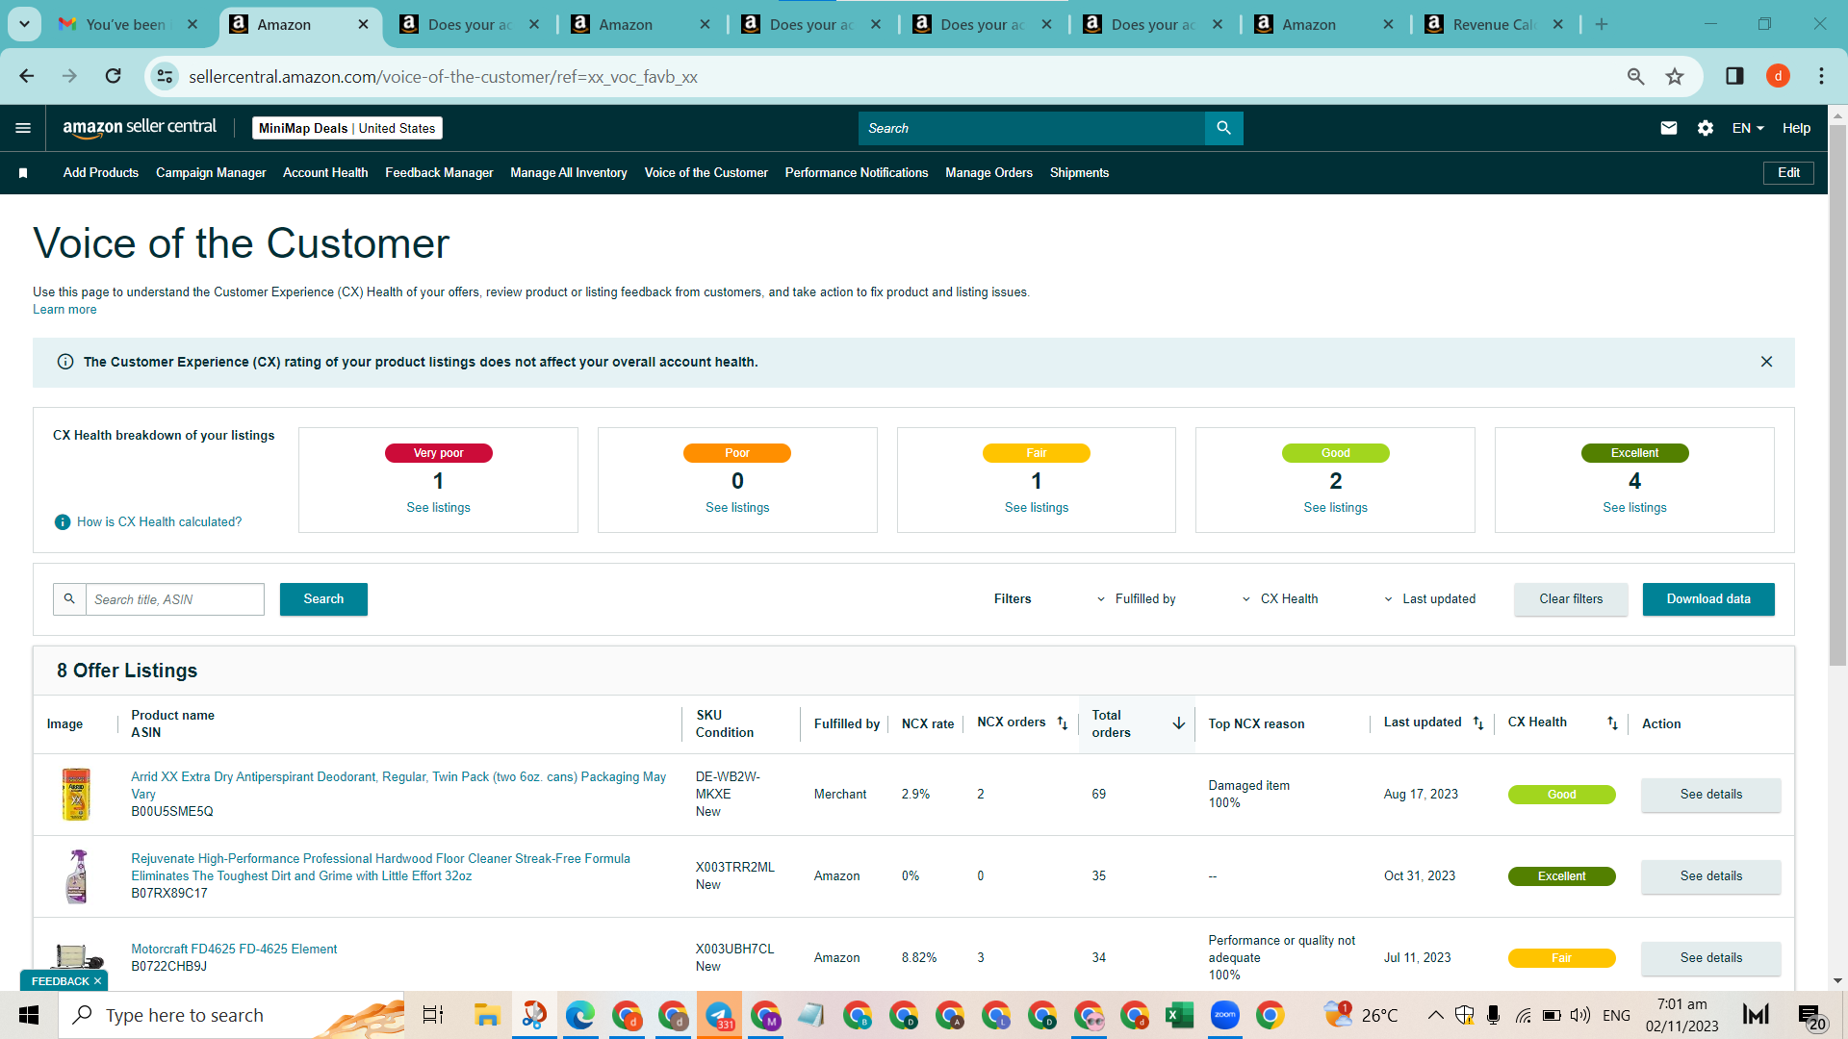Open the mail messages icon
This screenshot has width=1848, height=1039.
(x=1669, y=128)
